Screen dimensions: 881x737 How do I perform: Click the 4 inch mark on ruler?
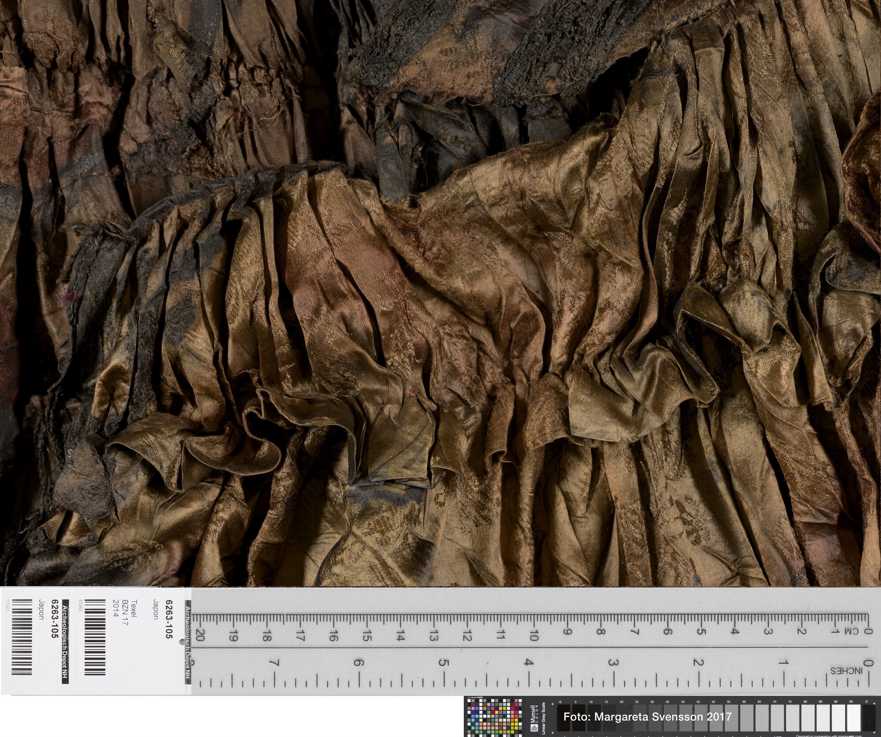tap(529, 662)
